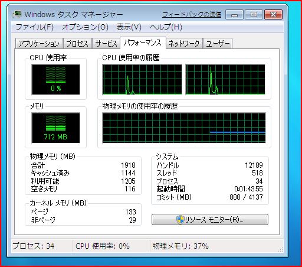Click the システム プロセス value 34
Image resolution: width=302 pixels, height=267 pixels.
pyautogui.click(x=259, y=181)
